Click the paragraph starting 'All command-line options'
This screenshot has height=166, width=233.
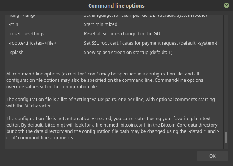[x=105, y=80]
